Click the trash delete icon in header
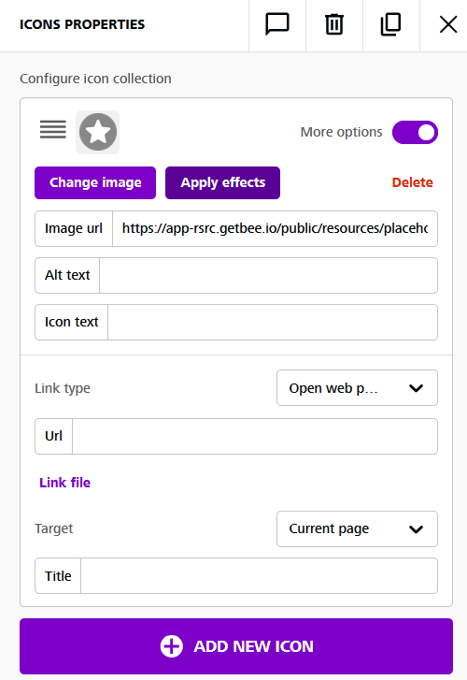 [334, 24]
